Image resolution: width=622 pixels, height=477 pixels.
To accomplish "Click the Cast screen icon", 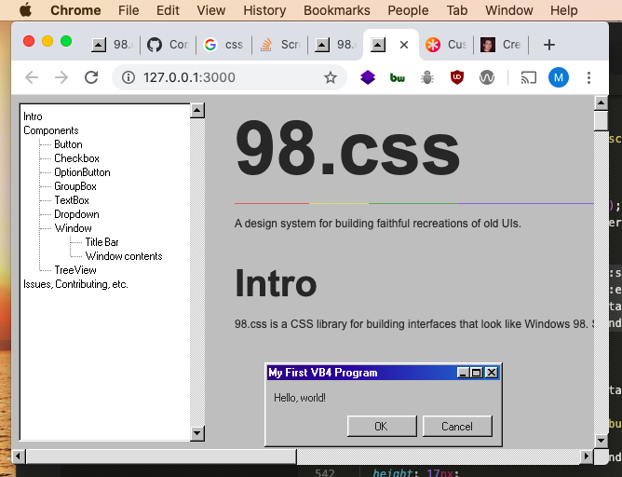I will (528, 77).
